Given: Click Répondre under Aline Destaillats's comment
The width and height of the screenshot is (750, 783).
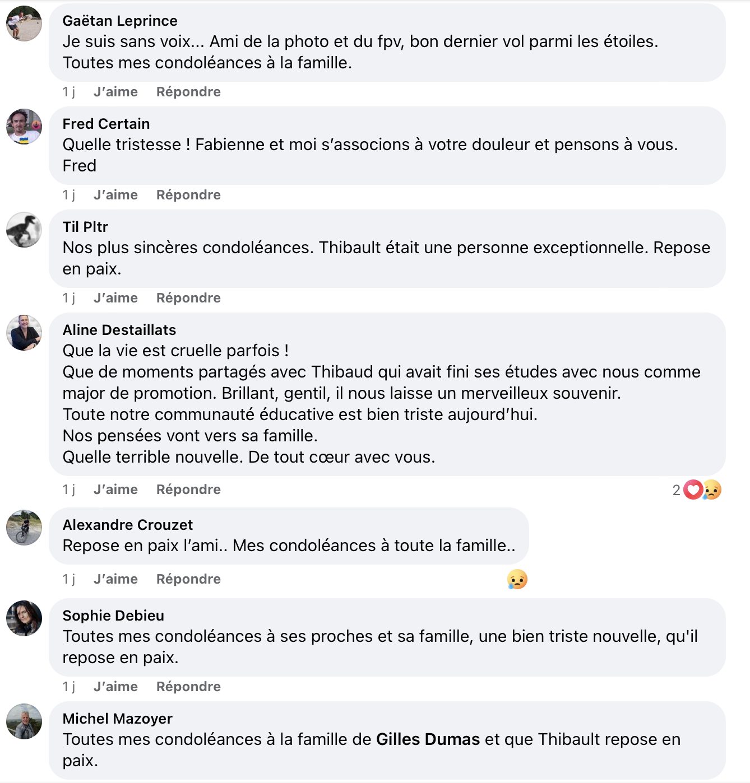Looking at the screenshot, I should pos(188,490).
